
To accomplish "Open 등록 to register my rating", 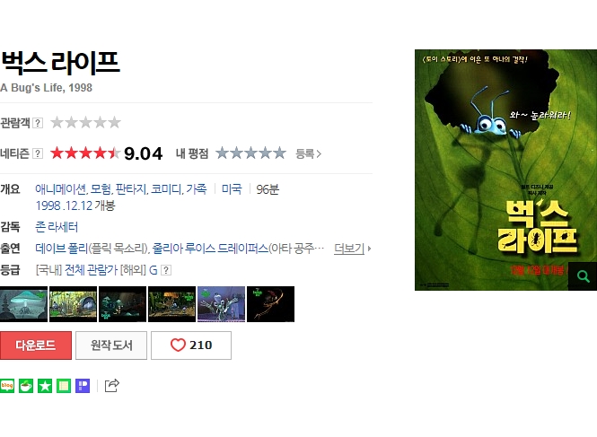I will click(309, 153).
